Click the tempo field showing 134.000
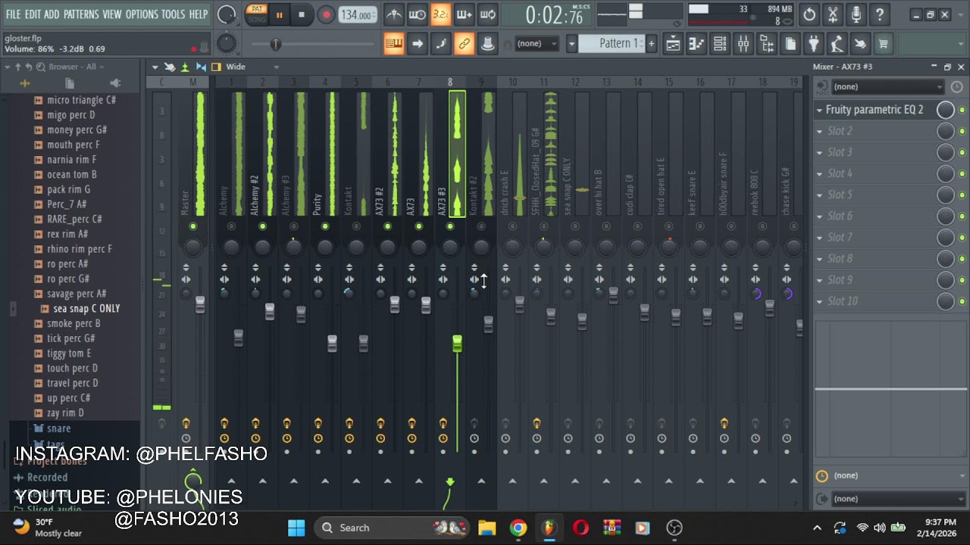The width and height of the screenshot is (970, 545). pos(356,14)
